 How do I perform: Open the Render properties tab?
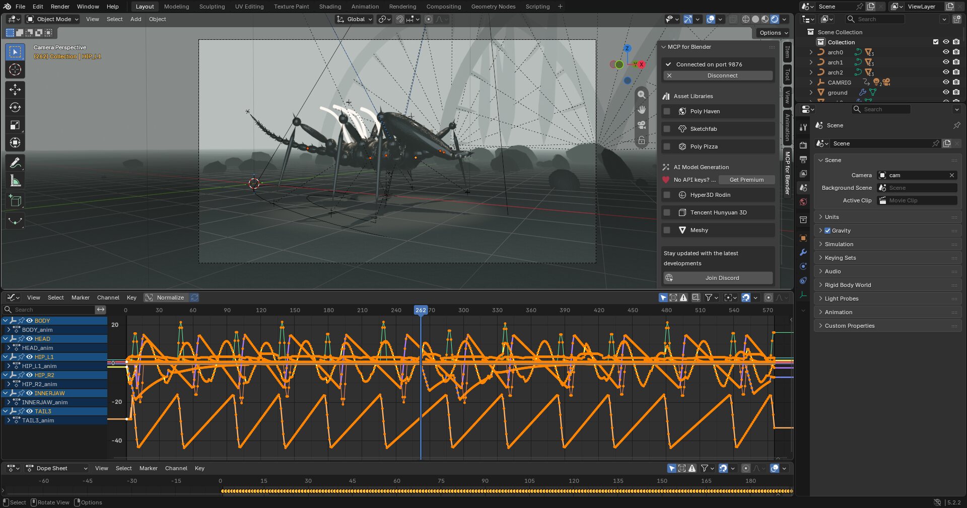[x=803, y=145]
